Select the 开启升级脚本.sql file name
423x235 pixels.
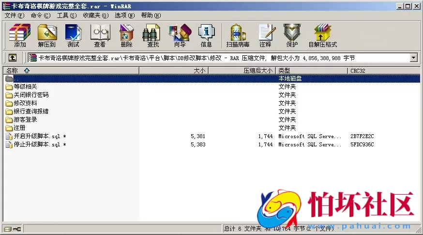click(40, 136)
